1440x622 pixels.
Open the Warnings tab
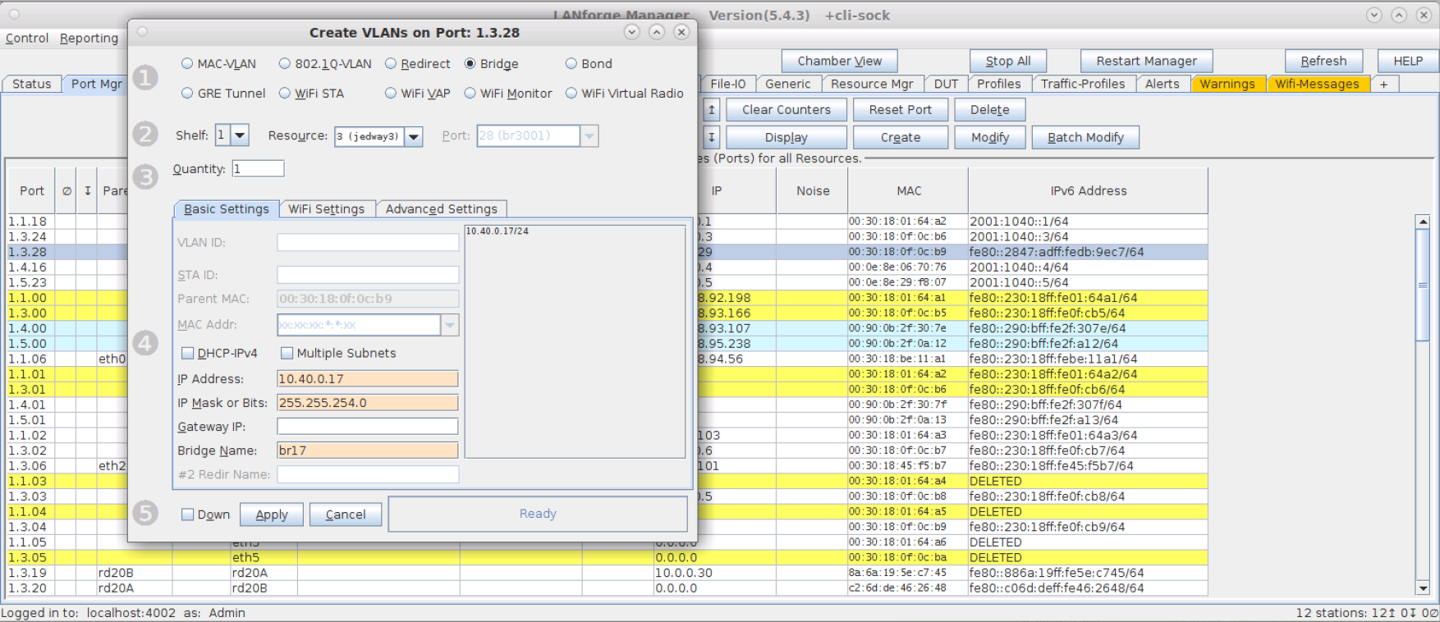(1227, 84)
